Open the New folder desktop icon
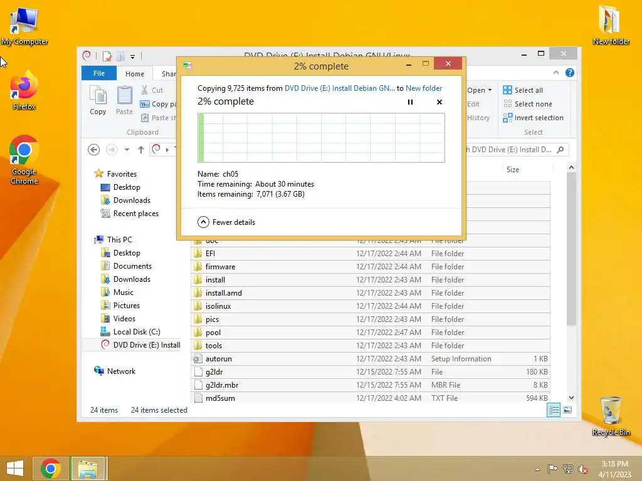642x481 pixels. coord(611,25)
